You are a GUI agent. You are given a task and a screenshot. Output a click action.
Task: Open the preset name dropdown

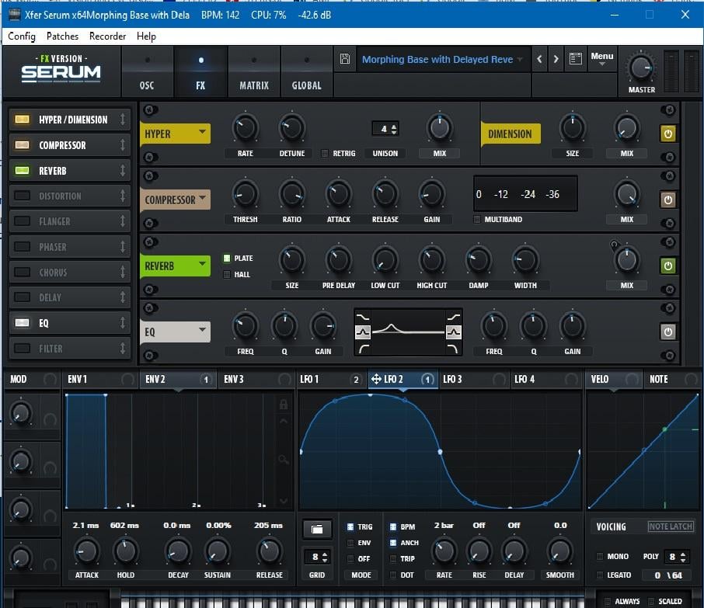(x=520, y=59)
